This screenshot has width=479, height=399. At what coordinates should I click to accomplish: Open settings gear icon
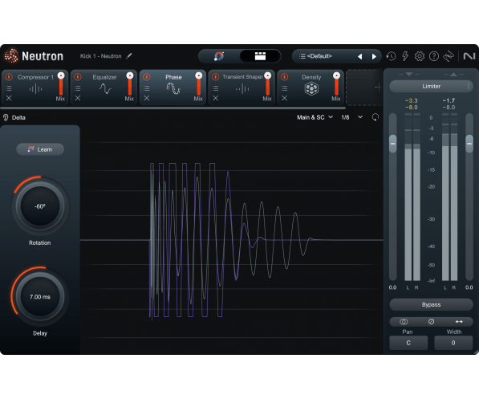[x=420, y=56]
